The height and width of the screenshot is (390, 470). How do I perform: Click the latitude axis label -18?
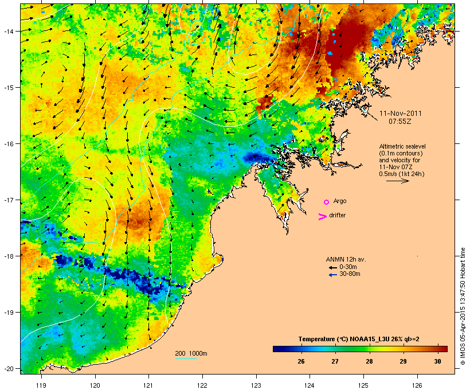coord(9,256)
